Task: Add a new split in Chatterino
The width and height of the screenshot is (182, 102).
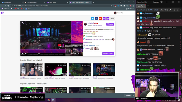Action: (181, 10)
